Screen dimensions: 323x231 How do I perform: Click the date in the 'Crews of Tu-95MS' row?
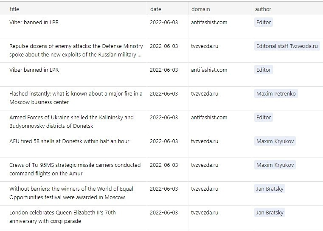[x=164, y=165]
